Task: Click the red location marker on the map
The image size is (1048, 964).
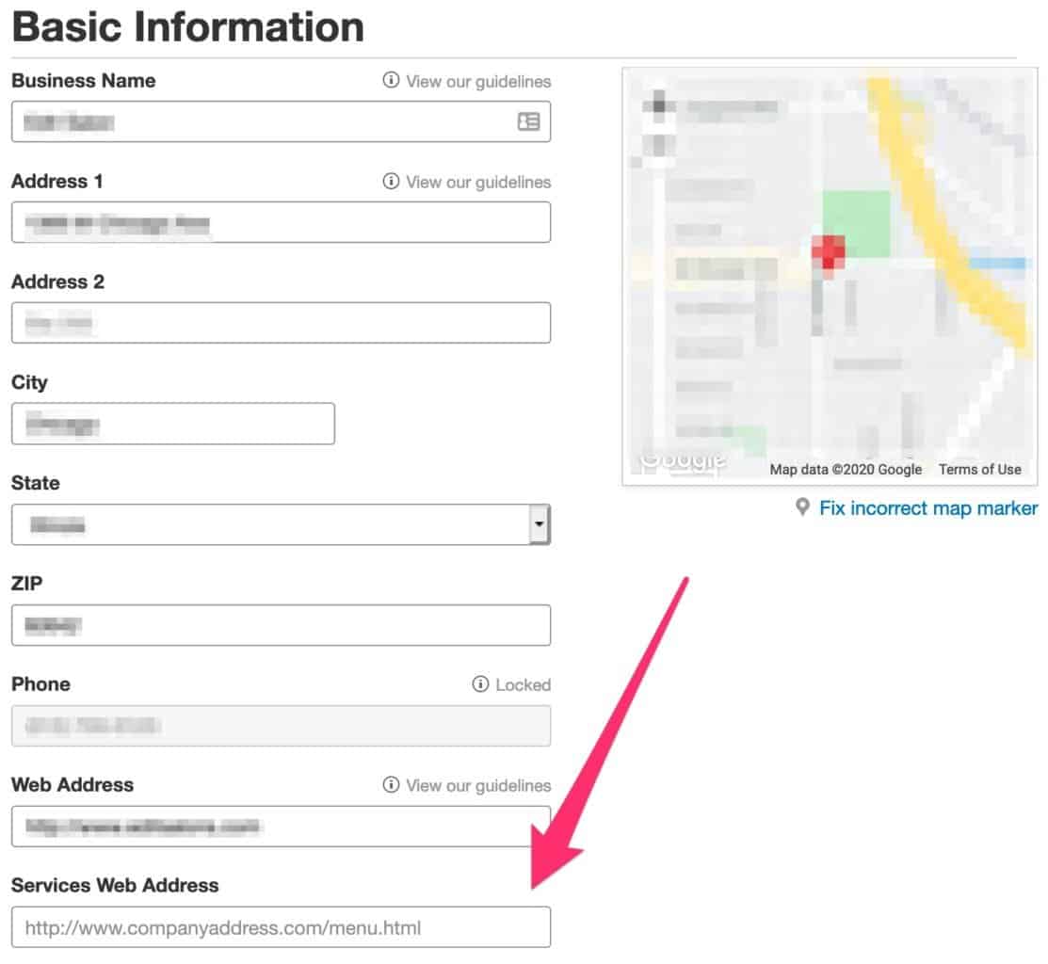Action: pyautogui.click(x=828, y=252)
